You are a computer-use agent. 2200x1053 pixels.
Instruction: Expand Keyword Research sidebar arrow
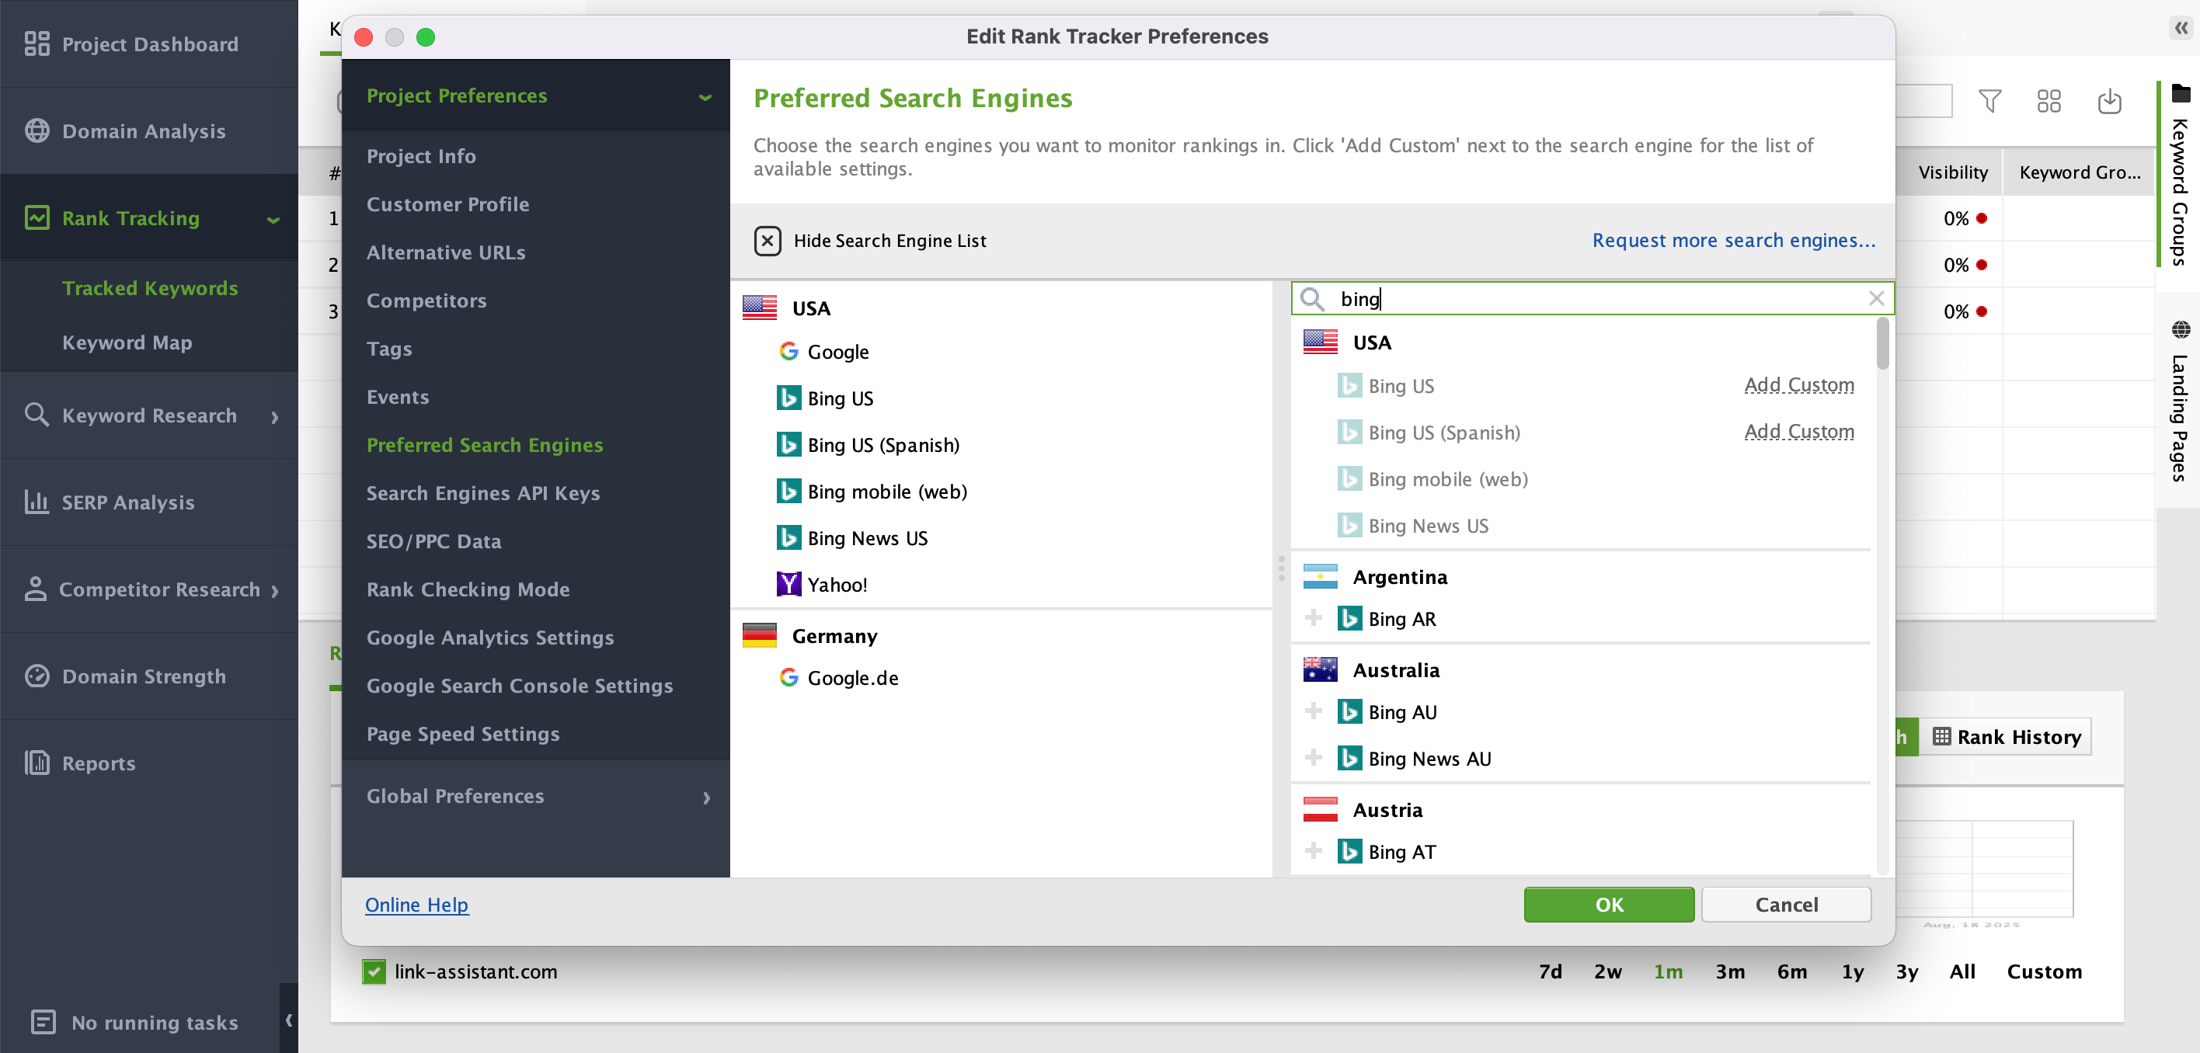274,417
